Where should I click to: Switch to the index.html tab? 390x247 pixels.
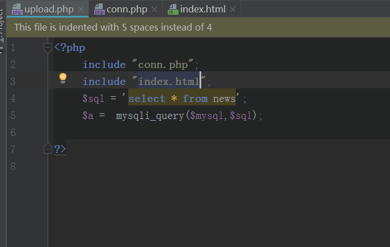click(202, 10)
